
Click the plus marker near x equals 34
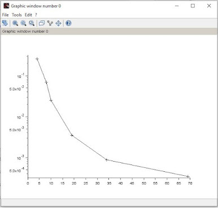click(106, 159)
